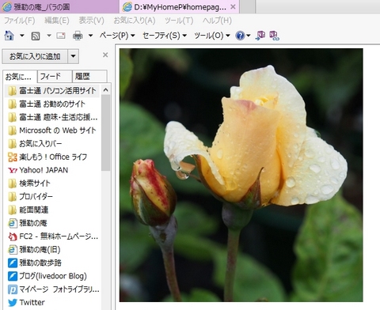Viewport: 380px width, 310px height.
Task: Click the Home icon in the command bar
Action: [9, 36]
